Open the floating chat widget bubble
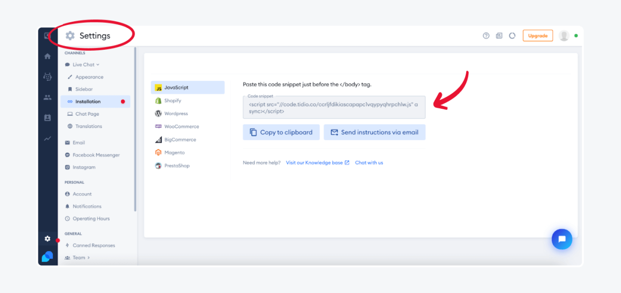The image size is (621, 293). 561,239
